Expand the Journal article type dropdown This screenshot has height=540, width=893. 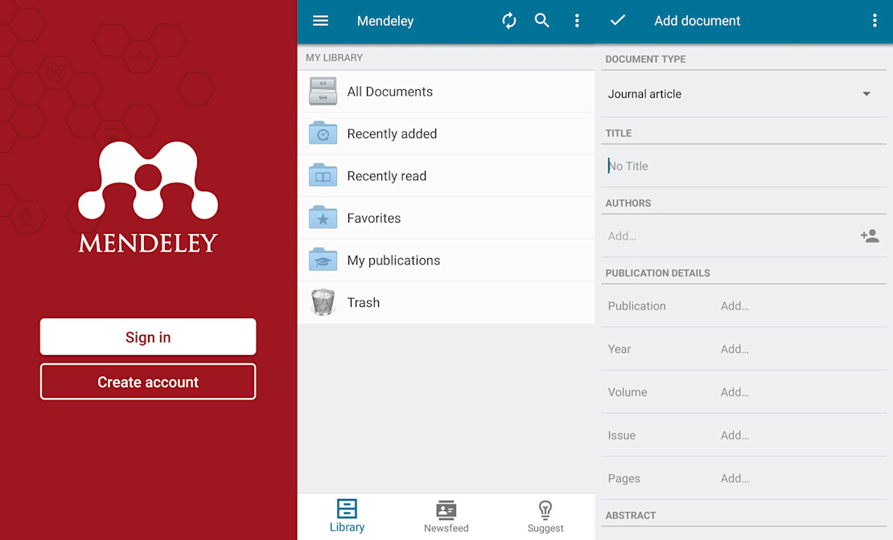tap(743, 94)
